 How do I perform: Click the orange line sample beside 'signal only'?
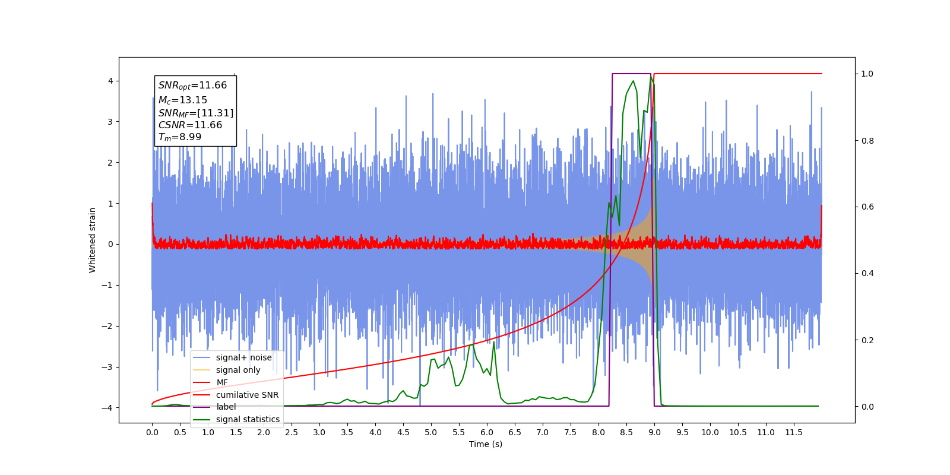coord(202,370)
